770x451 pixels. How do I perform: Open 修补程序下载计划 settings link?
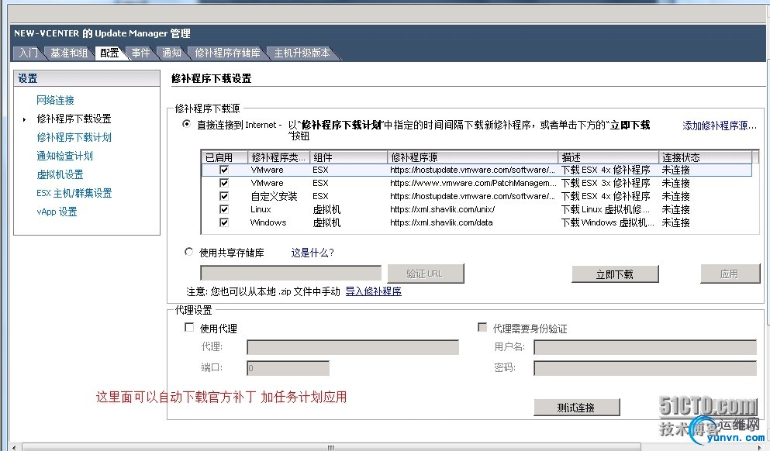[74, 137]
